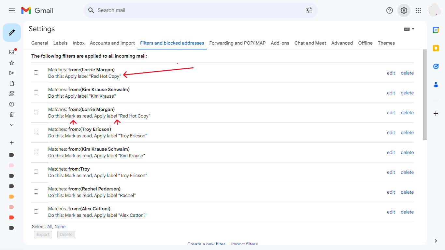This screenshot has width=445, height=250.
Task: Switch to the Forwarding and POP/IMAP tab
Action: click(x=237, y=43)
